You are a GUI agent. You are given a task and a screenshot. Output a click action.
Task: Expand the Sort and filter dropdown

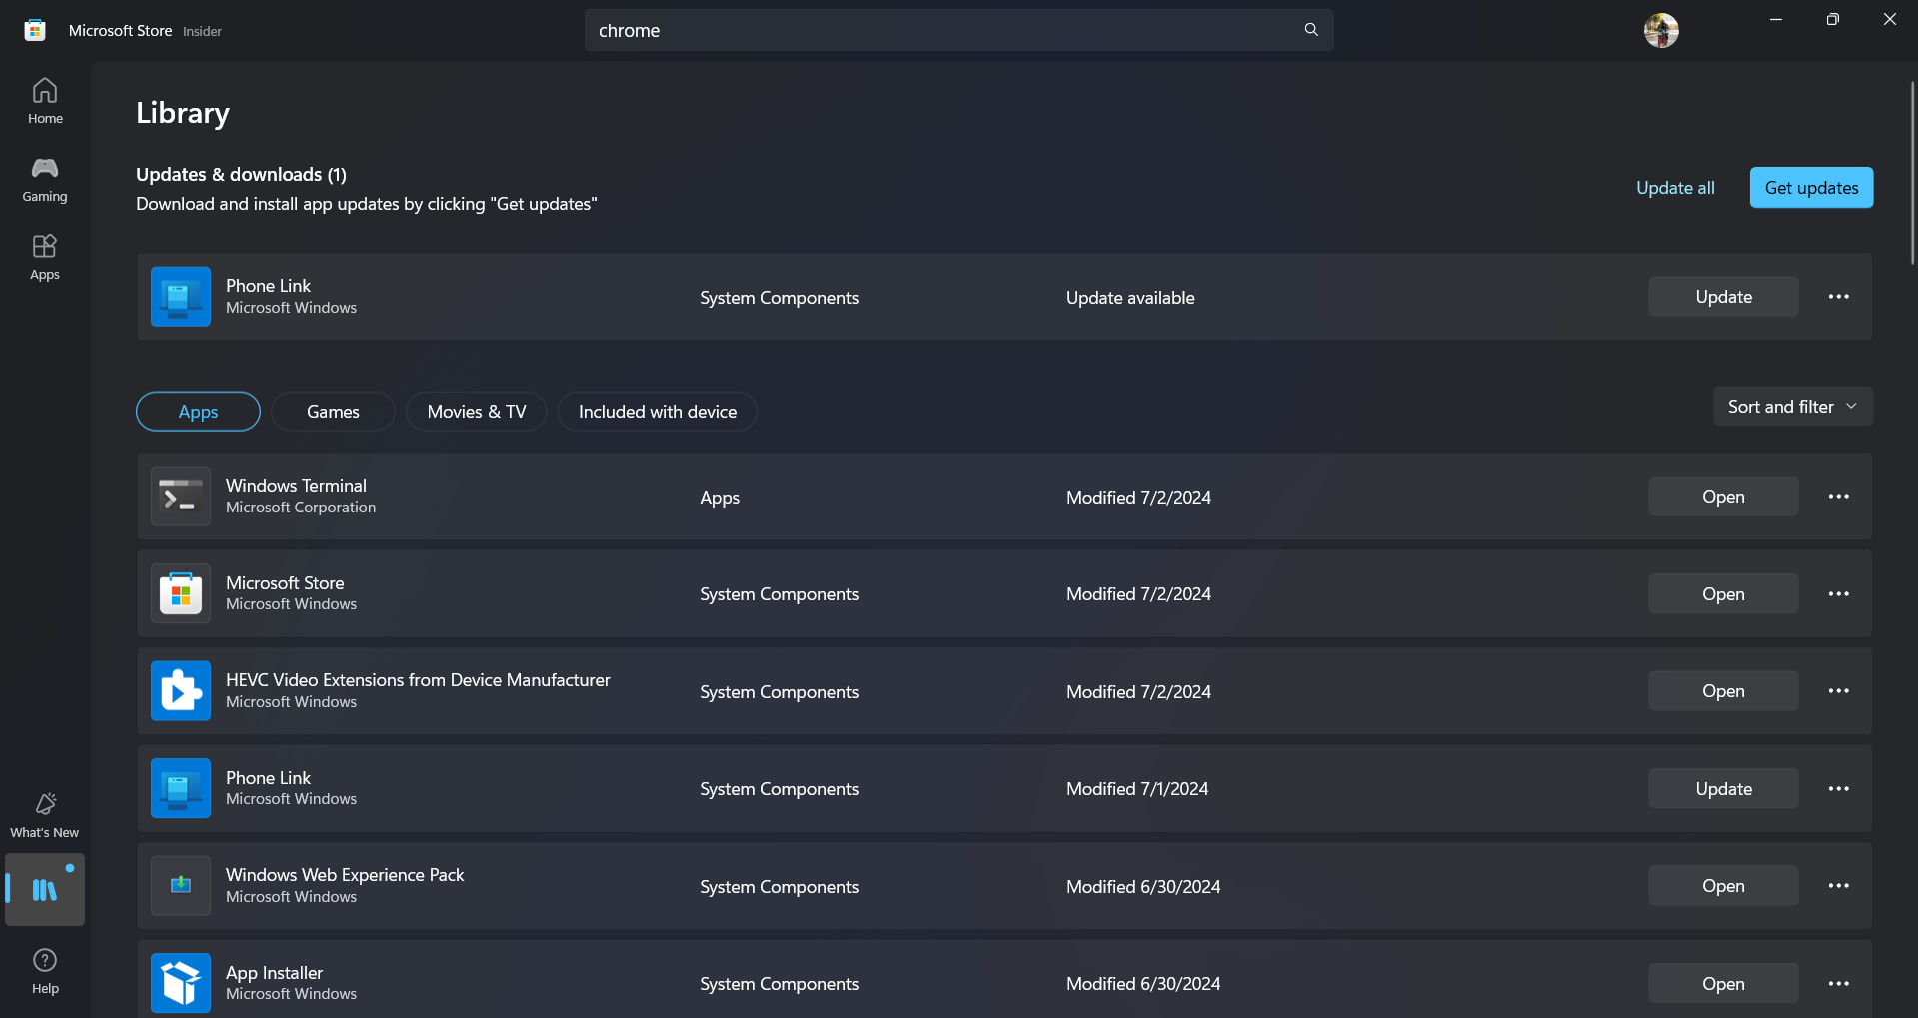point(1792,407)
